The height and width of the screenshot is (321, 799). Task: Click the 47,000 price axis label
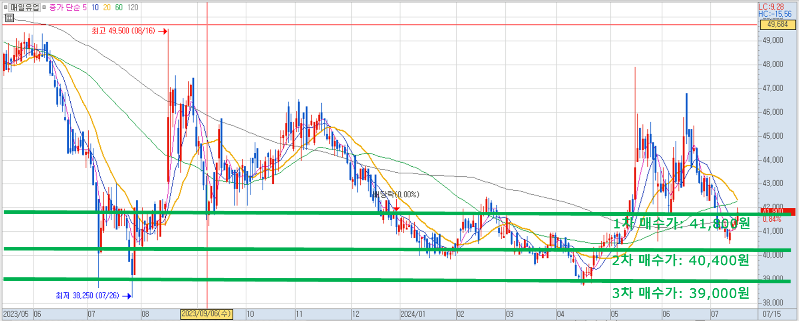point(773,88)
